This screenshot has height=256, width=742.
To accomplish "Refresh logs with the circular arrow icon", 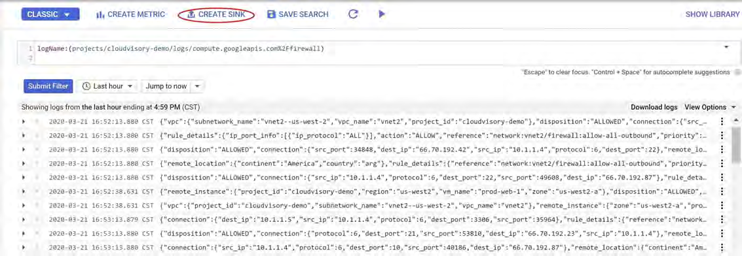I will point(352,14).
